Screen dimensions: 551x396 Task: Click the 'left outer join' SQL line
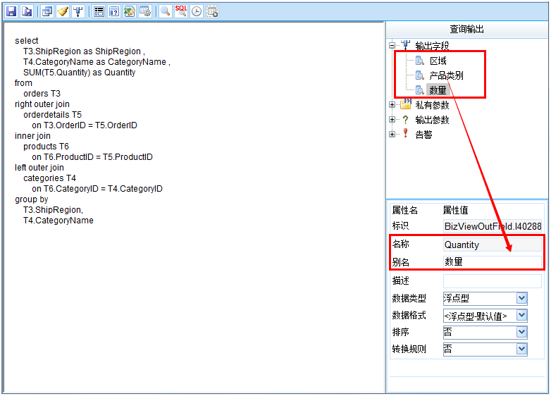click(x=39, y=168)
